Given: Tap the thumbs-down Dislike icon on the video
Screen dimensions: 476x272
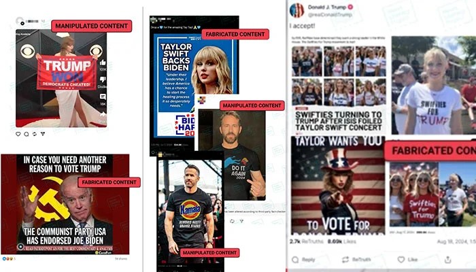Looking at the screenshot, I should tap(103, 80).
